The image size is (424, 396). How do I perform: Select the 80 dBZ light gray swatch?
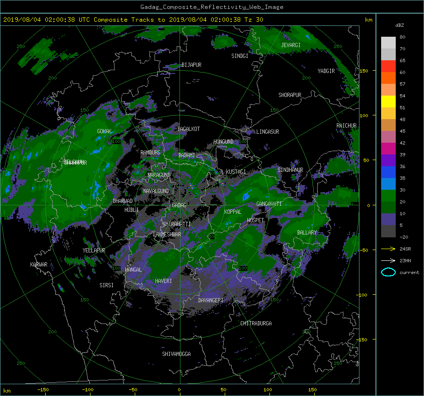pos(388,42)
